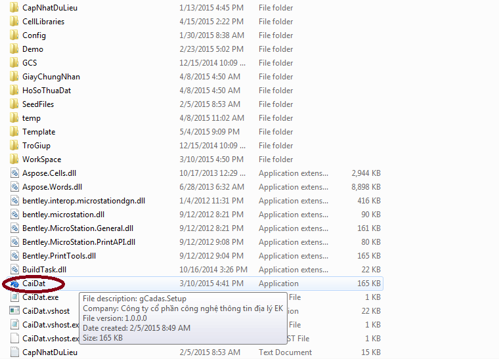Screen dimensions: 499x359
Task: Select the CaiDat application icon
Action: (15, 284)
